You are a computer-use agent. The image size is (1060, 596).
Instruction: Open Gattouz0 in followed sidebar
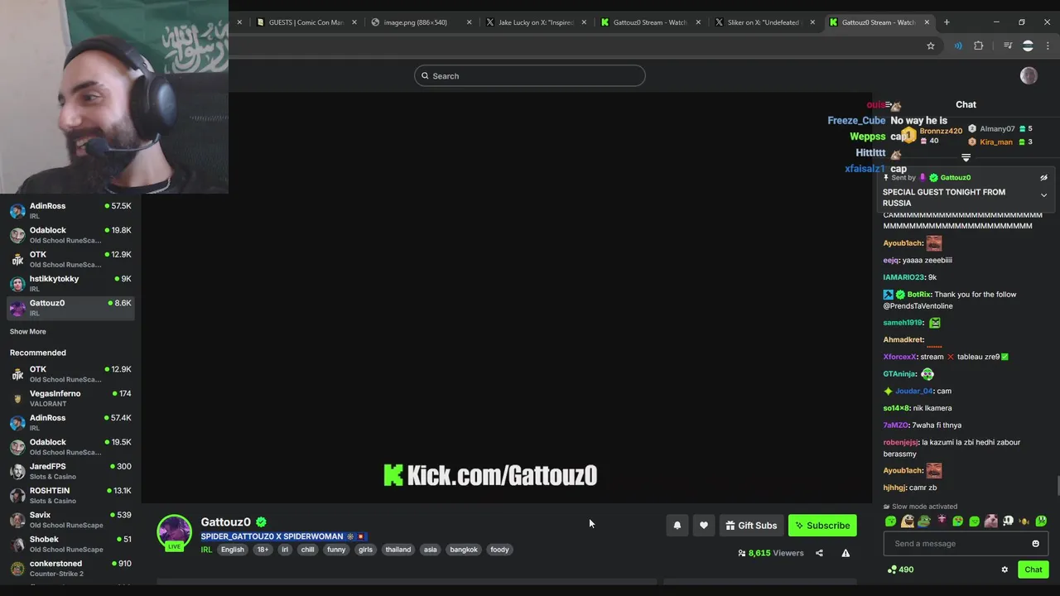[70, 307]
